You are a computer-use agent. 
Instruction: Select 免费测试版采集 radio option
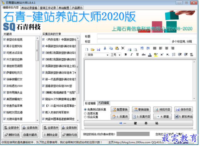pyautogui.click(x=85, y=109)
